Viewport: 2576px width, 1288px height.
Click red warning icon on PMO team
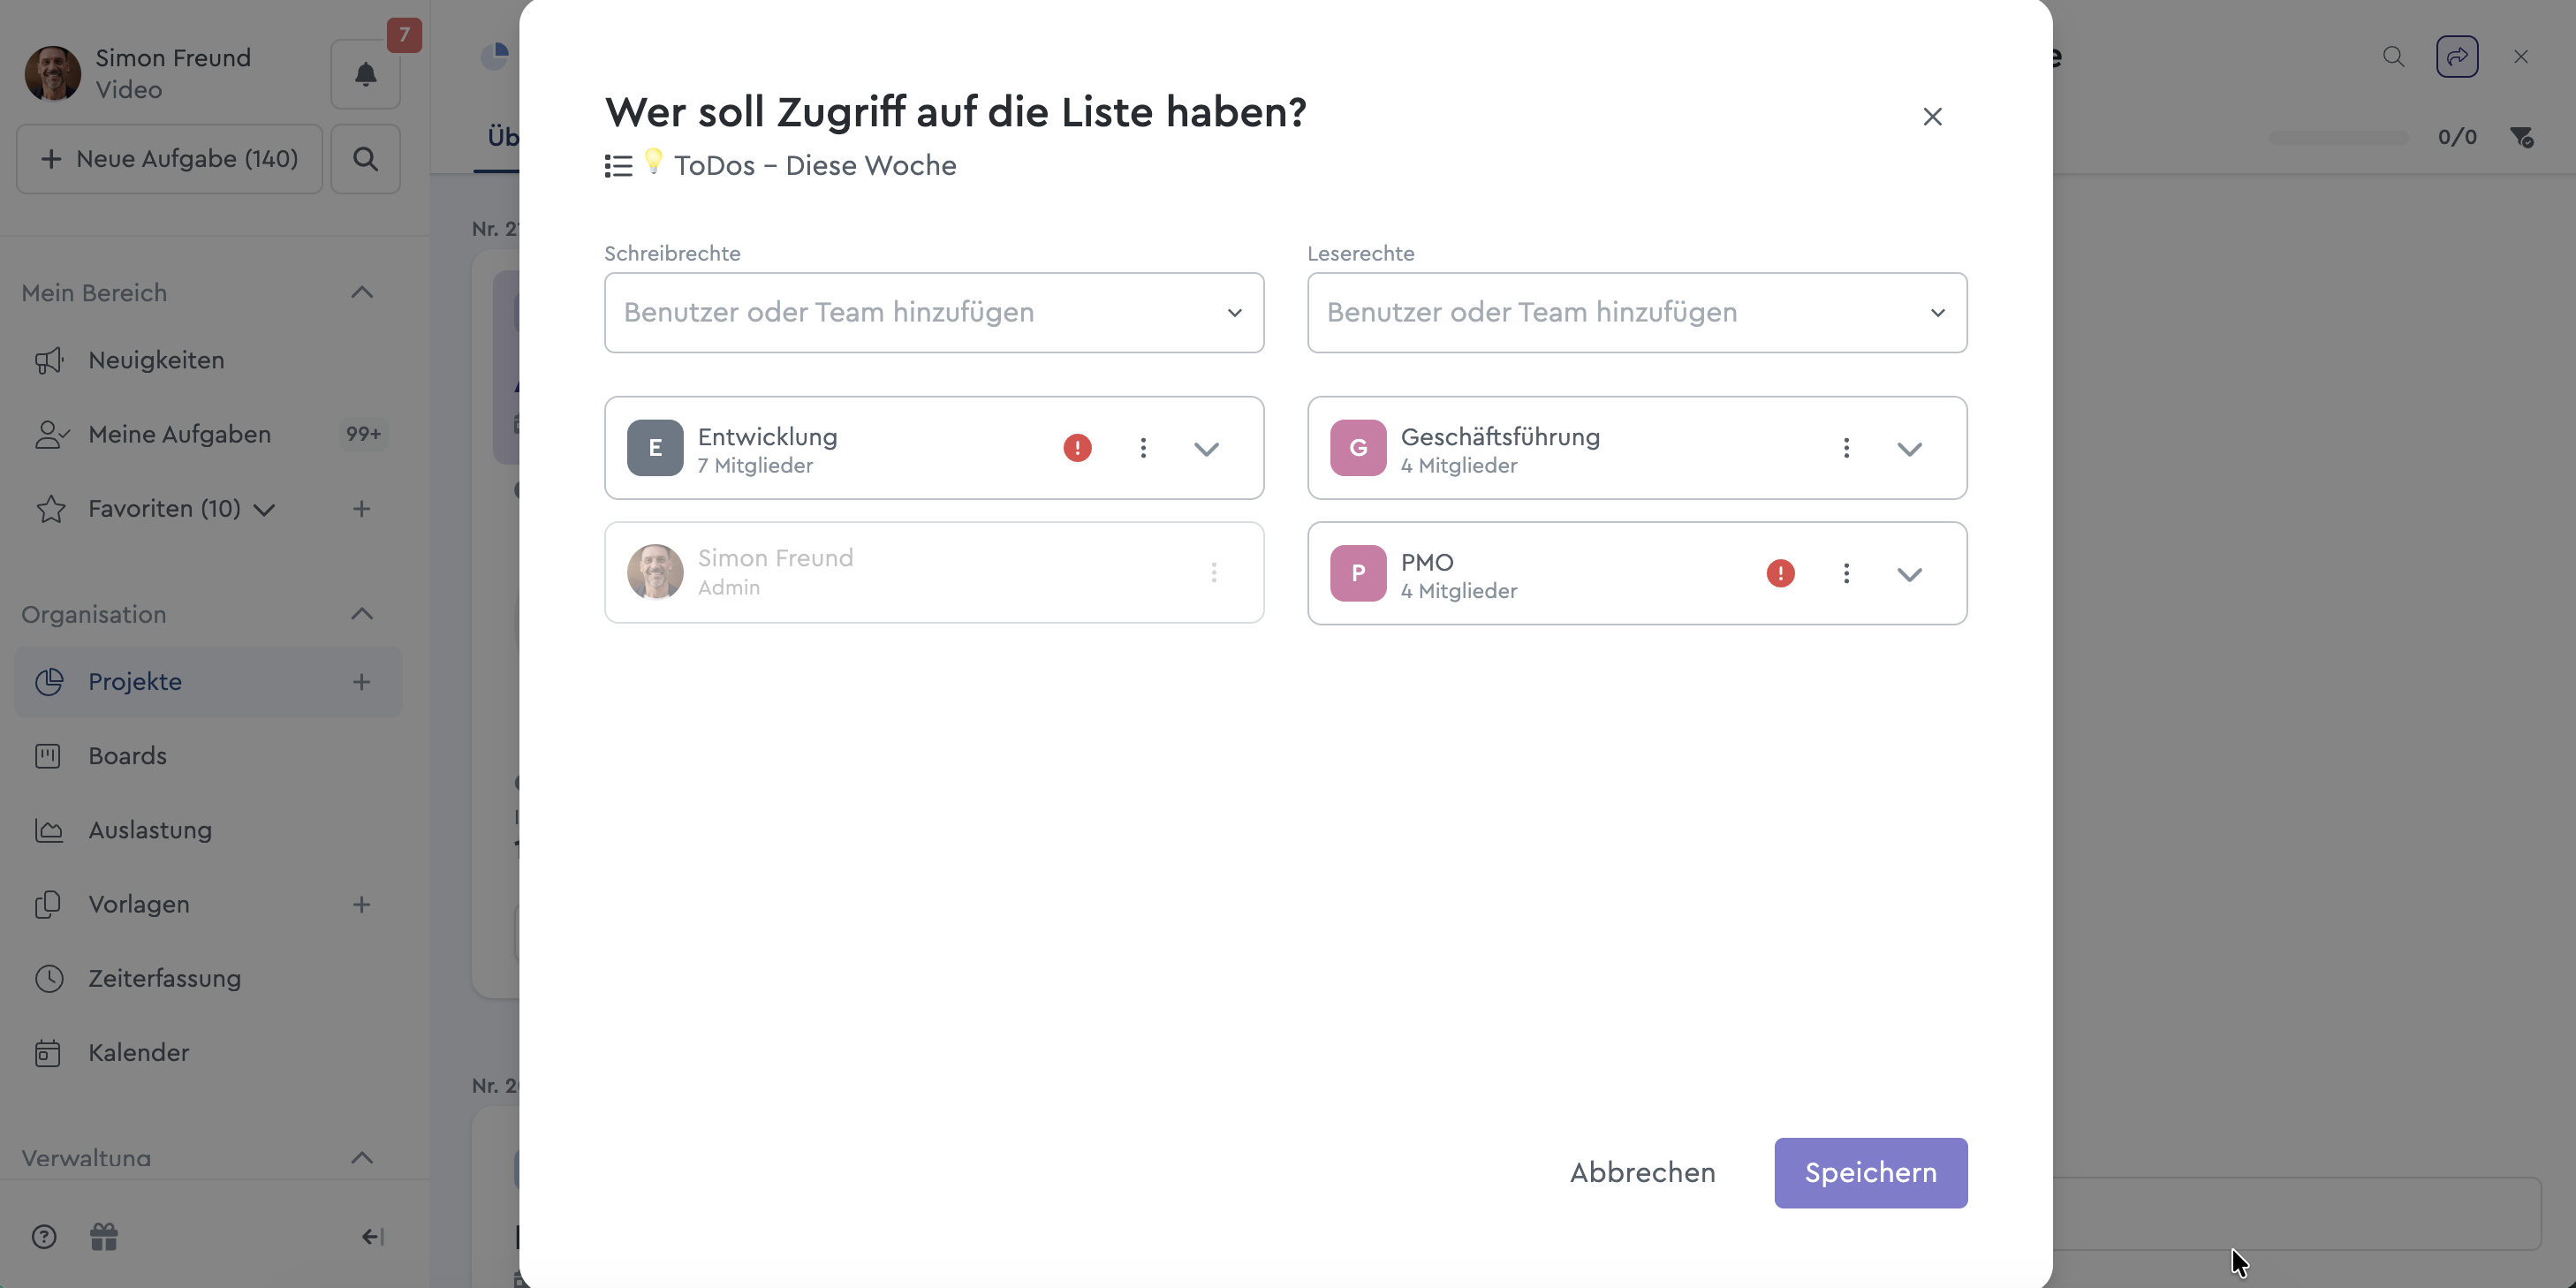point(1780,573)
